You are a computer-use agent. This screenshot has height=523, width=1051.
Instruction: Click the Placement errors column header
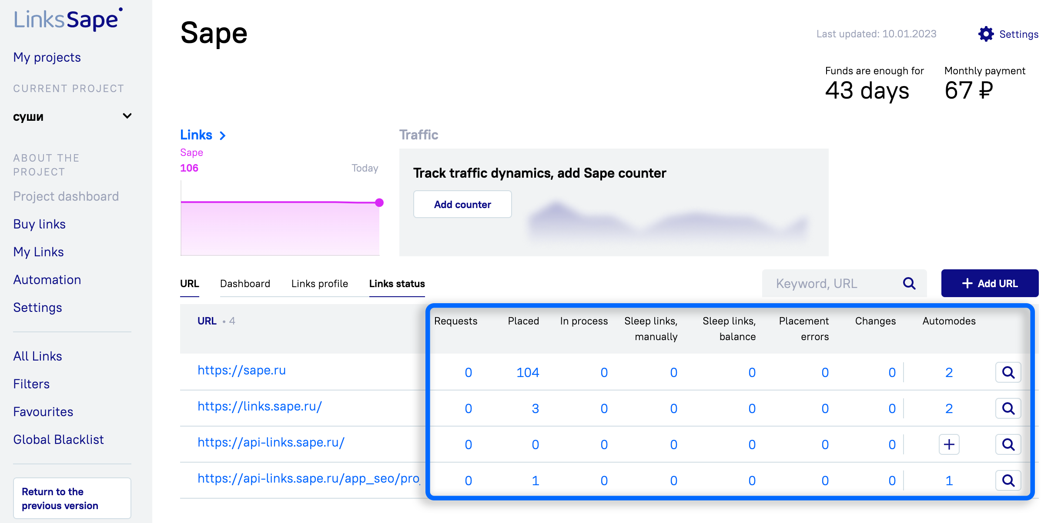coord(804,329)
